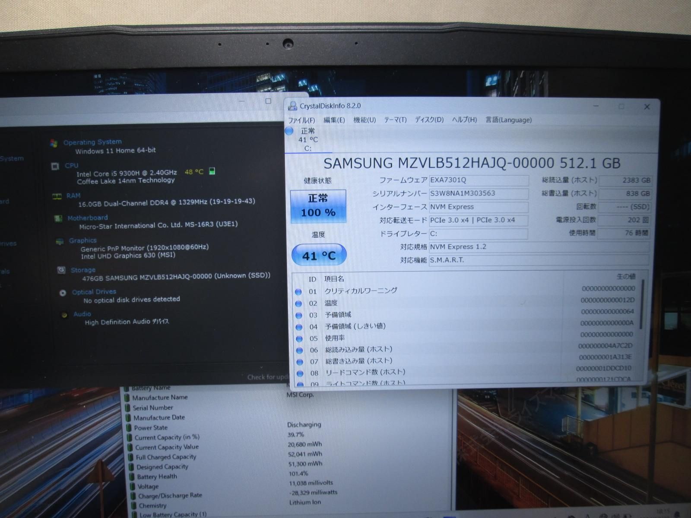Select the C: drive status indicator circle
This screenshot has width=691, height=518.
(x=289, y=131)
